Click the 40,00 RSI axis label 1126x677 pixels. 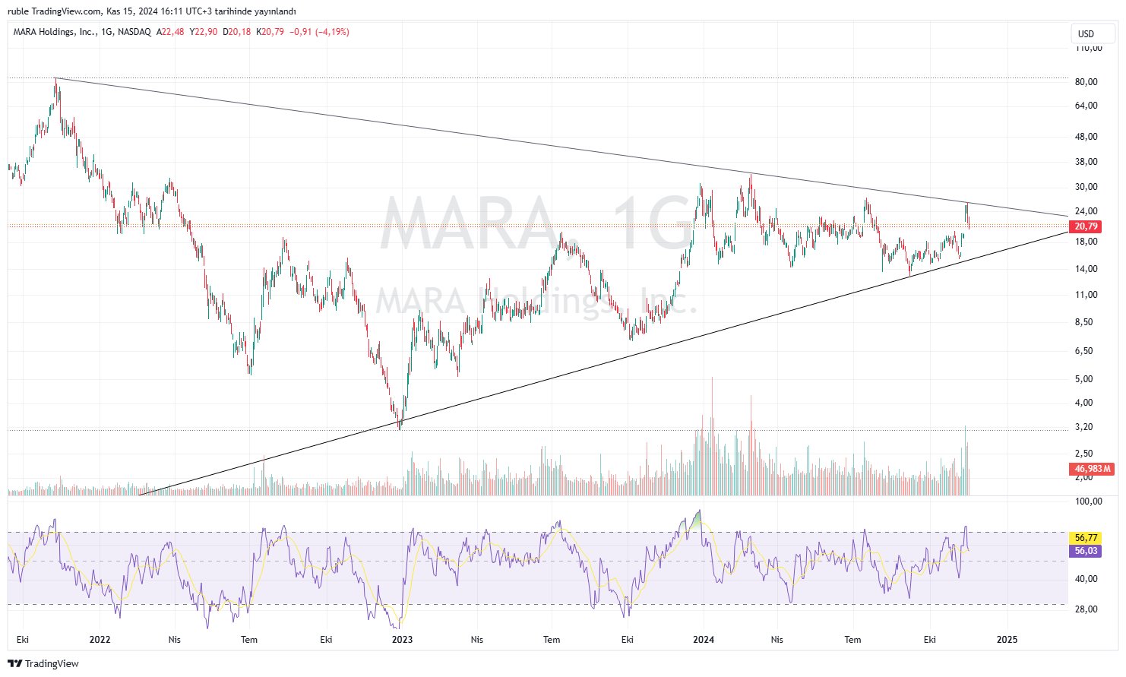point(1086,579)
